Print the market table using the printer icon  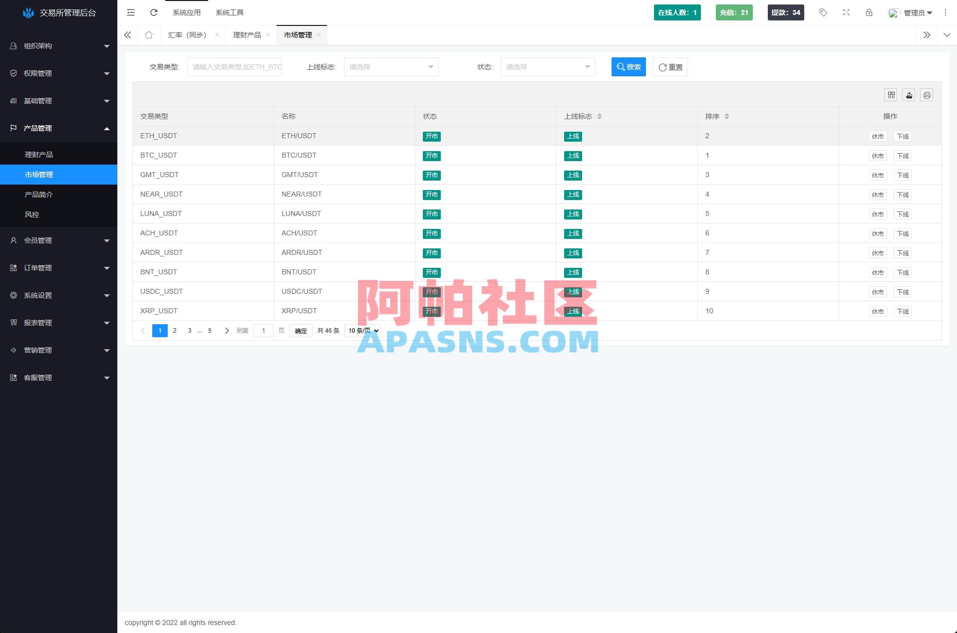927,95
